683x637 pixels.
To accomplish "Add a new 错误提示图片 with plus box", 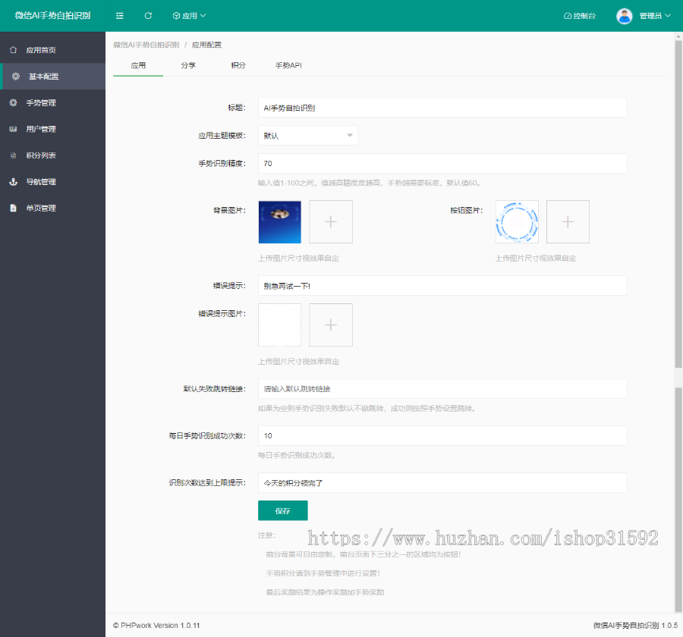I will pos(331,325).
